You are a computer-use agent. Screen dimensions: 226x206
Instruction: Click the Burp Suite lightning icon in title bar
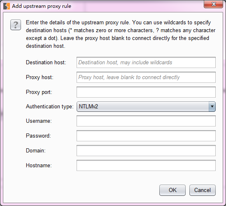pyautogui.click(x=7, y=6)
